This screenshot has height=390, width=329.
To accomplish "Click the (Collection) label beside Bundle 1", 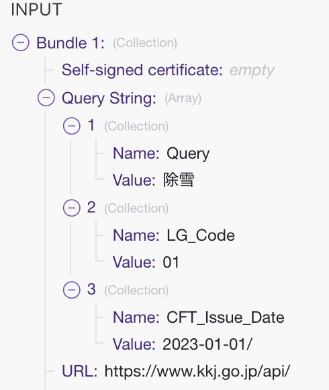I will tap(145, 43).
